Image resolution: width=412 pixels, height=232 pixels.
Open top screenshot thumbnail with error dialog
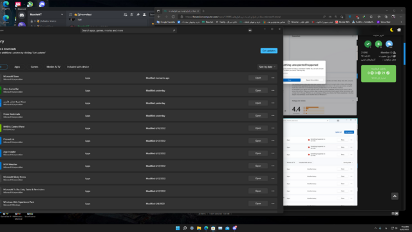[320, 75]
